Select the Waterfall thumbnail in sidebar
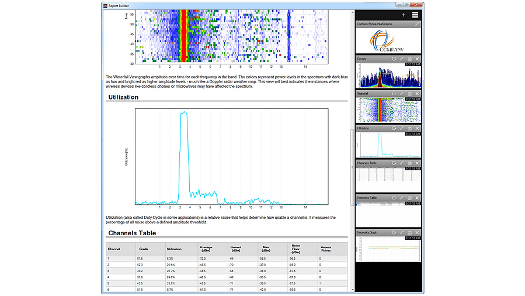The width and height of the screenshot is (525, 296). 388,109
